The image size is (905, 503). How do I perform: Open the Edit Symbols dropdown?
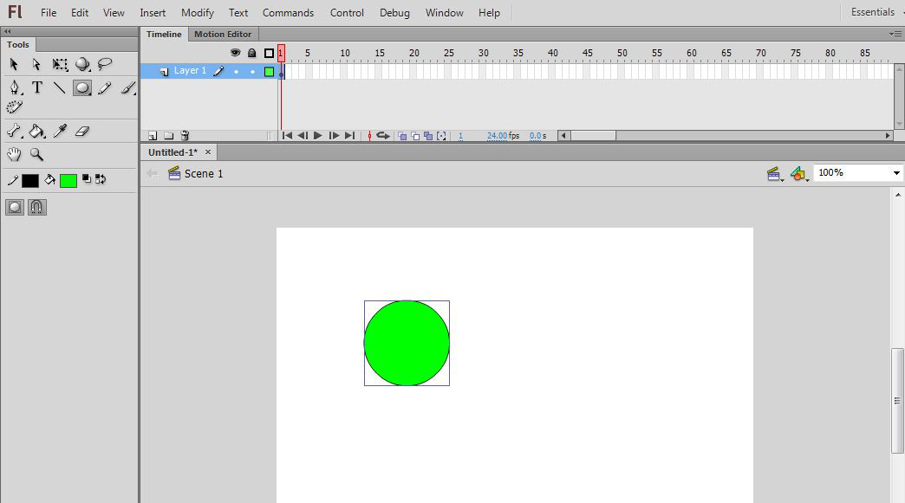[x=800, y=174]
